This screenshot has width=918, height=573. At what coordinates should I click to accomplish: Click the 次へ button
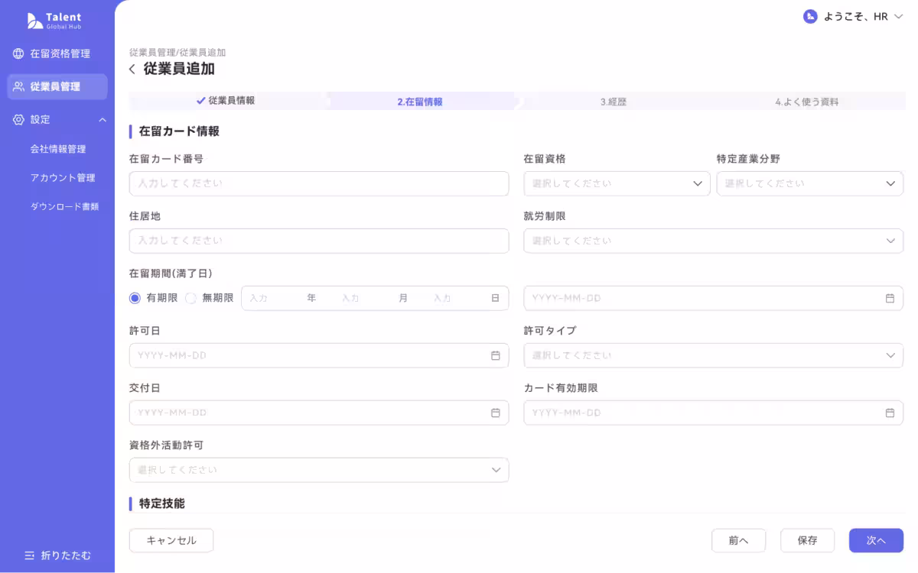(875, 540)
